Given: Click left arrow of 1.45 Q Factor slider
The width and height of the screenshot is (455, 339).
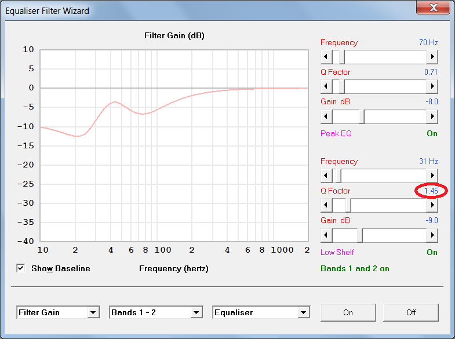Looking at the screenshot, I should point(326,205).
